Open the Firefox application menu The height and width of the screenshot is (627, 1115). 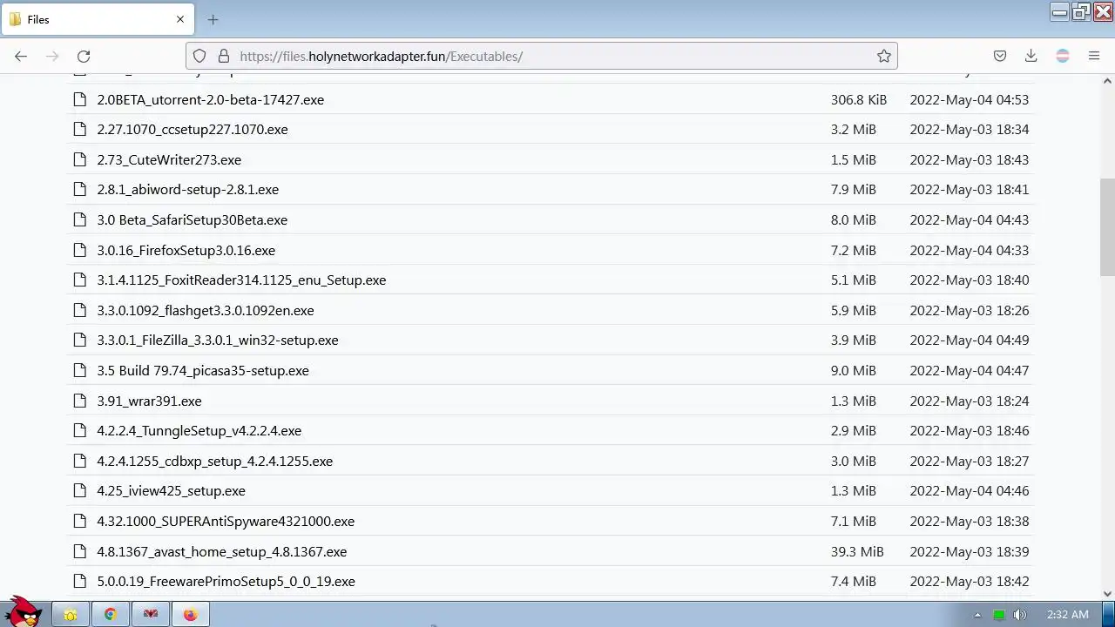coord(1094,56)
